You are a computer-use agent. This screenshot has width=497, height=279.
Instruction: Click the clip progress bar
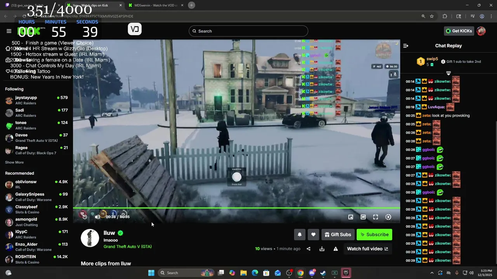[236, 208]
